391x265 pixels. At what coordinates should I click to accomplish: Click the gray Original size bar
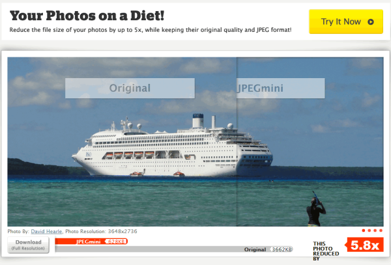[x=174, y=249]
